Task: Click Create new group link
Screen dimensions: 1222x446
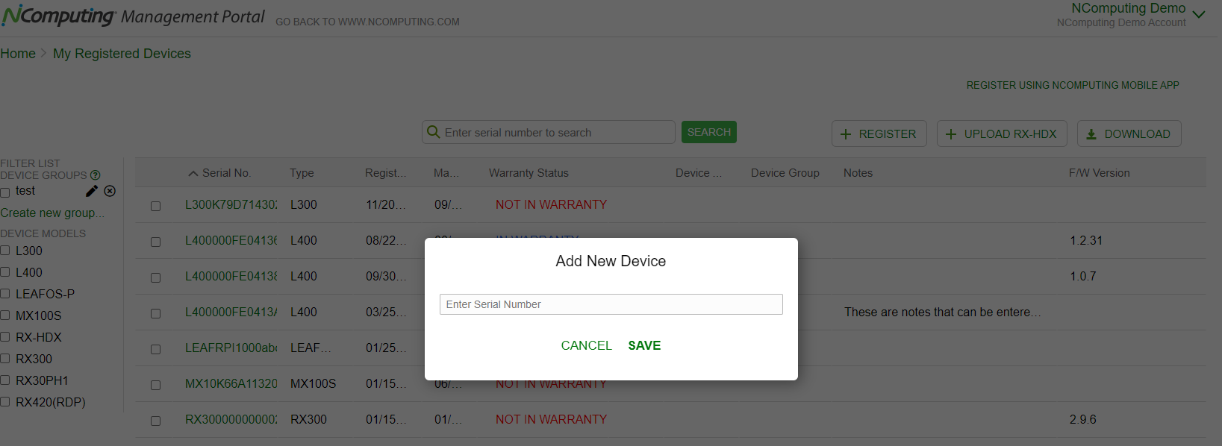Action: (52, 213)
